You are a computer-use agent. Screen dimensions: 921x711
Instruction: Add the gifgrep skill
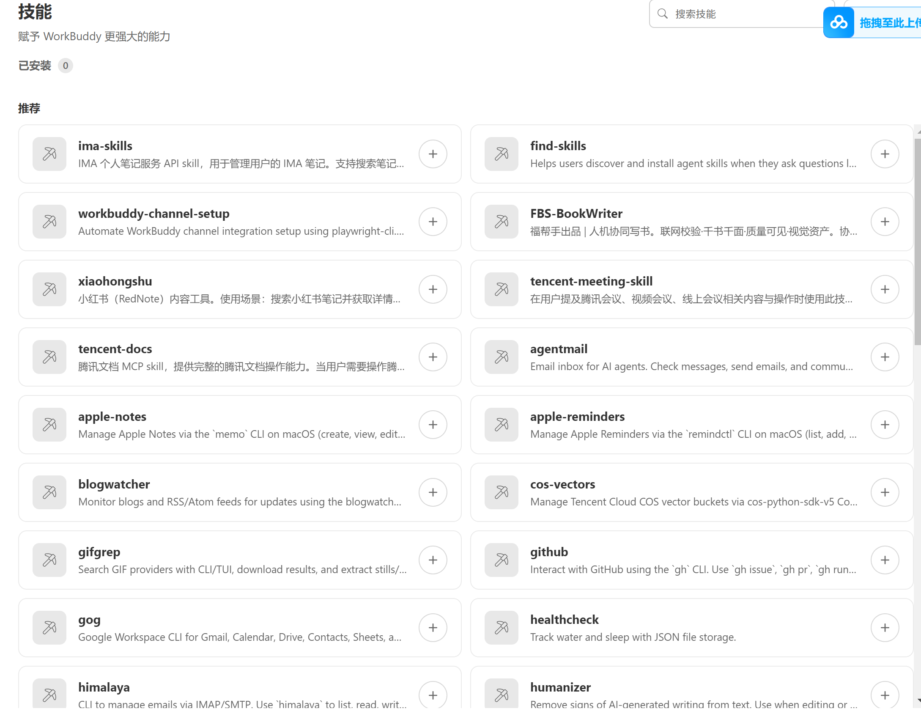tap(433, 560)
